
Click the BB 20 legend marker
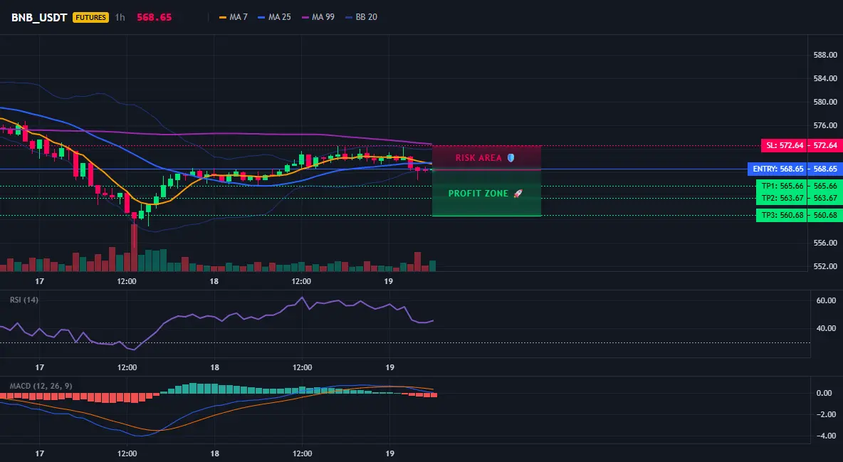tap(349, 17)
